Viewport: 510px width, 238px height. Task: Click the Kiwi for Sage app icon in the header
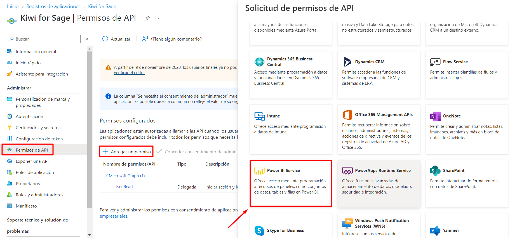coord(11,20)
